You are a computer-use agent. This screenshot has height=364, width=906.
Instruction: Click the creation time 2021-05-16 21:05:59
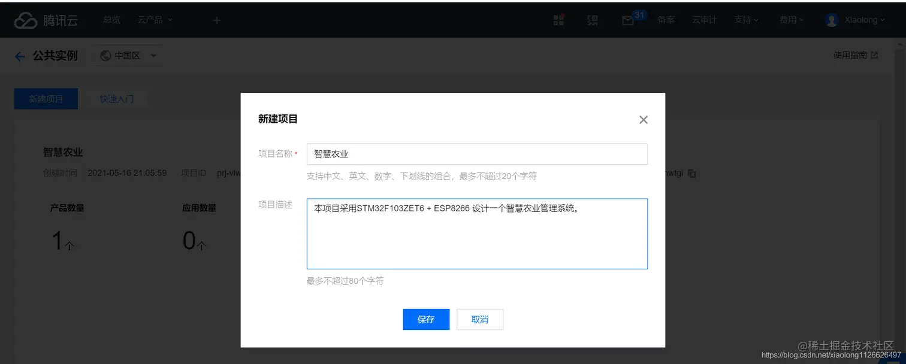(x=127, y=173)
